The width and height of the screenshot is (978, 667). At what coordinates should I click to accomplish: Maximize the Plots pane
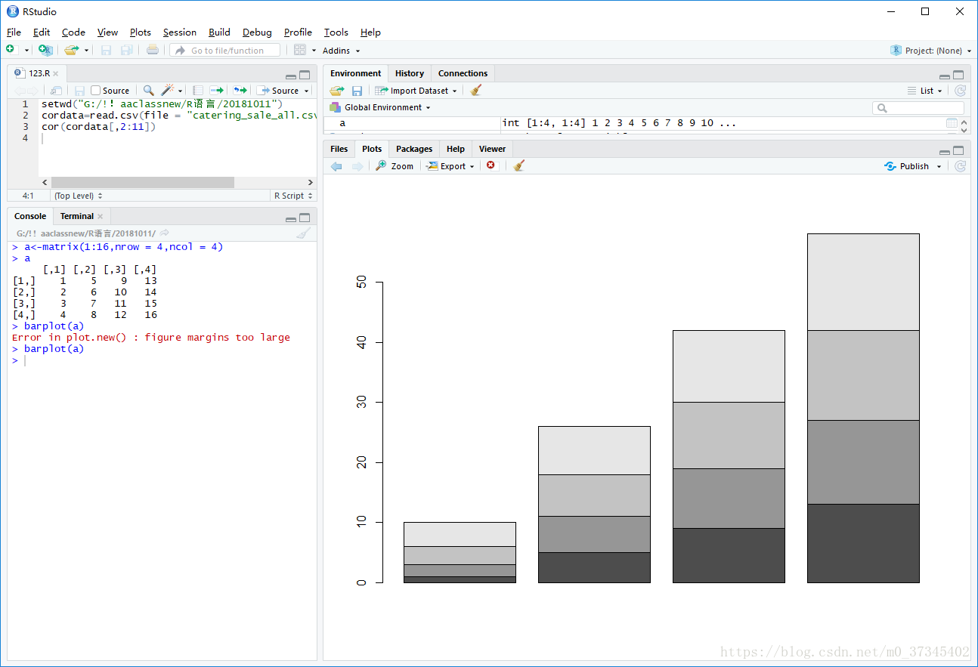click(x=958, y=150)
